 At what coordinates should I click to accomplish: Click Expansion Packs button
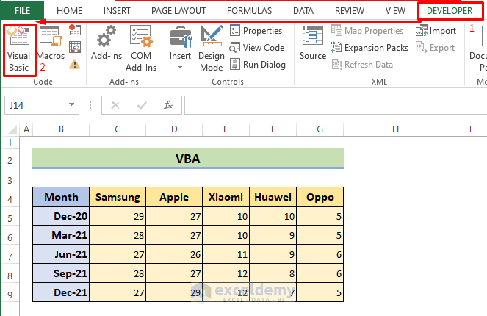coord(369,48)
